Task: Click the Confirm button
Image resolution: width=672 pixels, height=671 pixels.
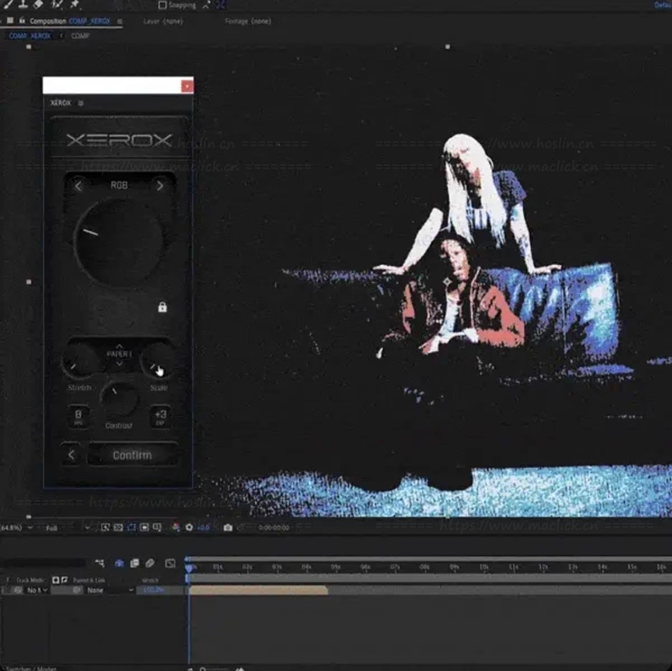Action: pyautogui.click(x=132, y=454)
